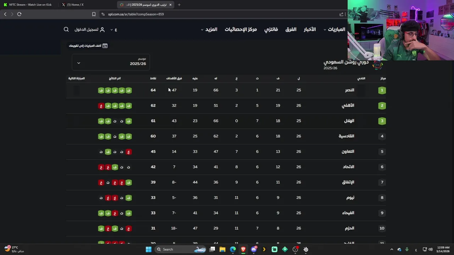Click the site search magnifier icon

[x=66, y=29]
